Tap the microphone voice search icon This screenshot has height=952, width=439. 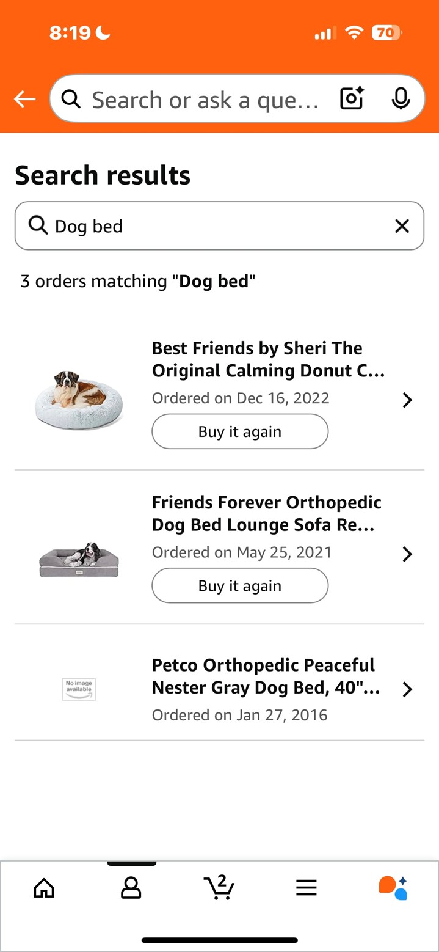(x=401, y=99)
